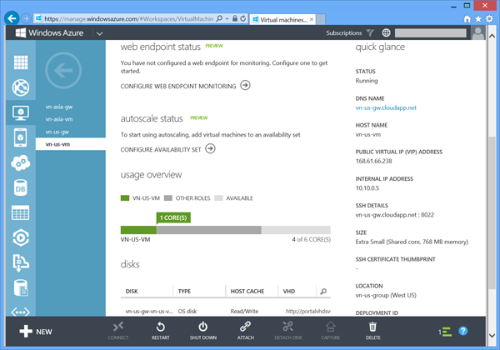Open the Service Bus icon in sidebar
The width and height of the screenshot is (500, 350).
(x=21, y=262)
